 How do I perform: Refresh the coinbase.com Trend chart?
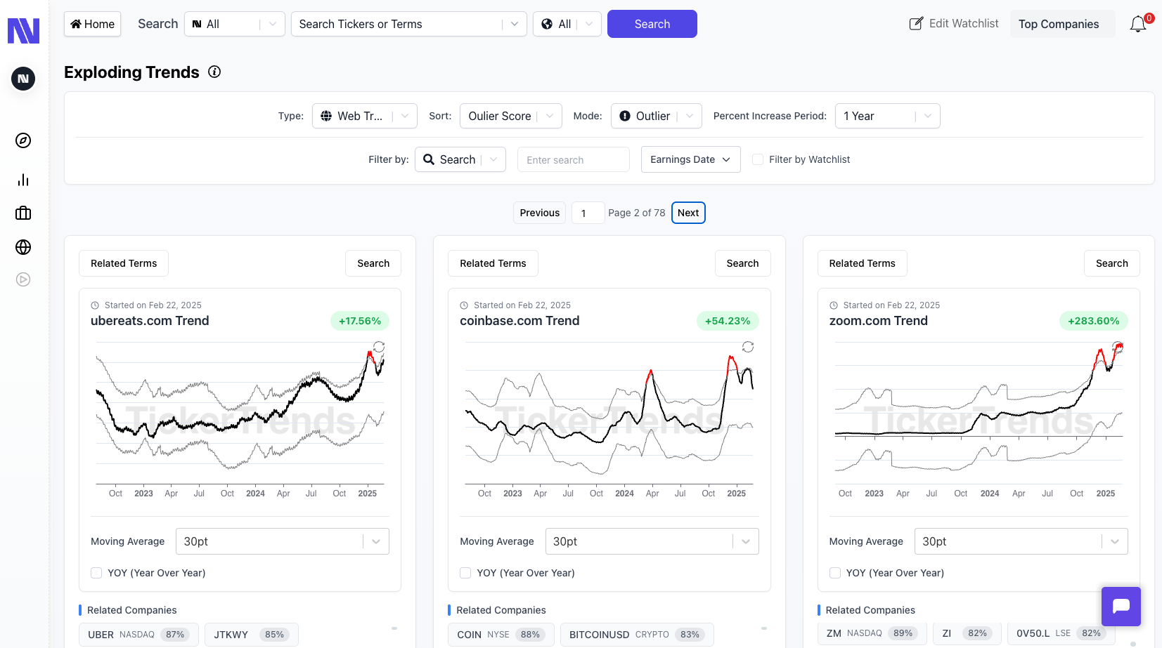(x=748, y=347)
